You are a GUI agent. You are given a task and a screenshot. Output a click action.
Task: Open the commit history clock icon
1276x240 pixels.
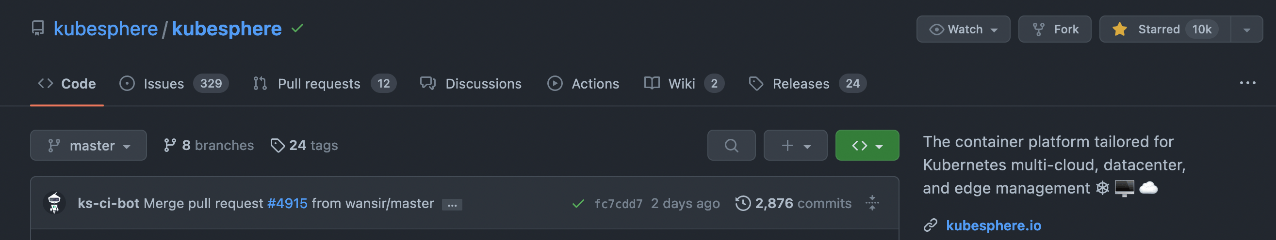(742, 203)
